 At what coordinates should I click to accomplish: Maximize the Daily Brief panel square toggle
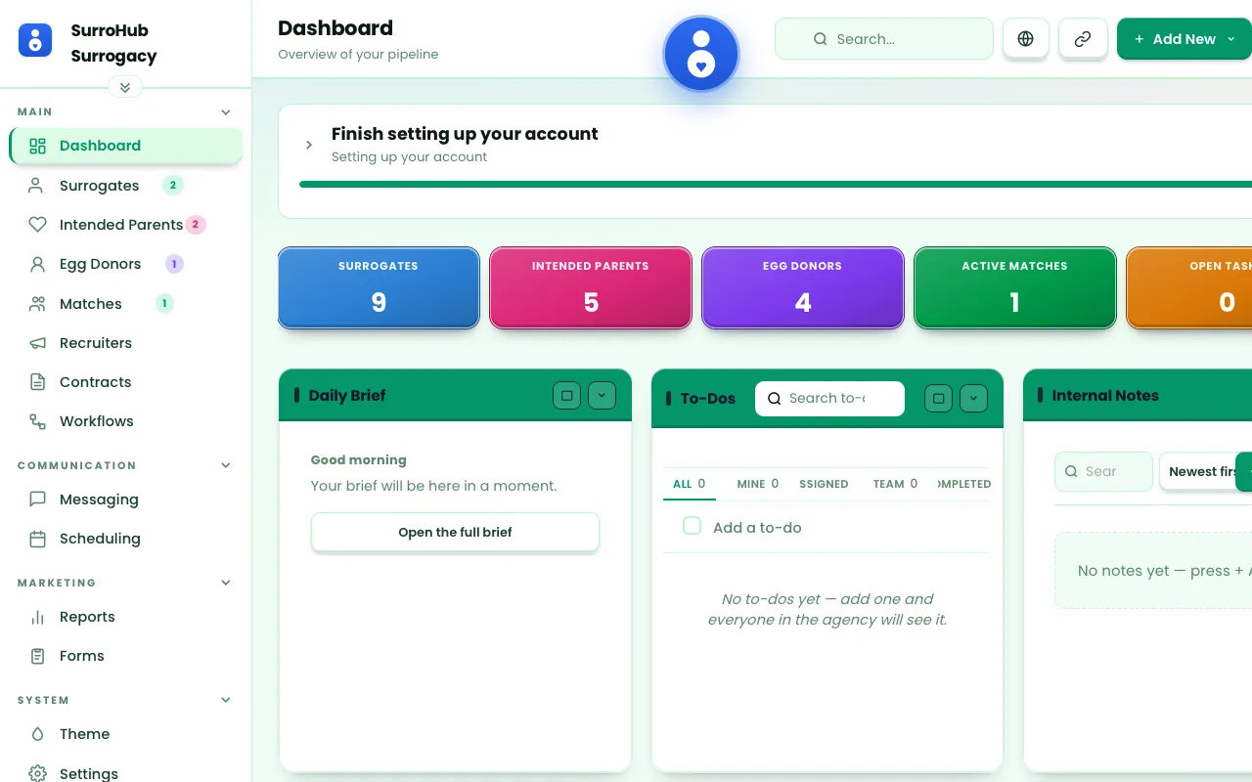(x=566, y=396)
